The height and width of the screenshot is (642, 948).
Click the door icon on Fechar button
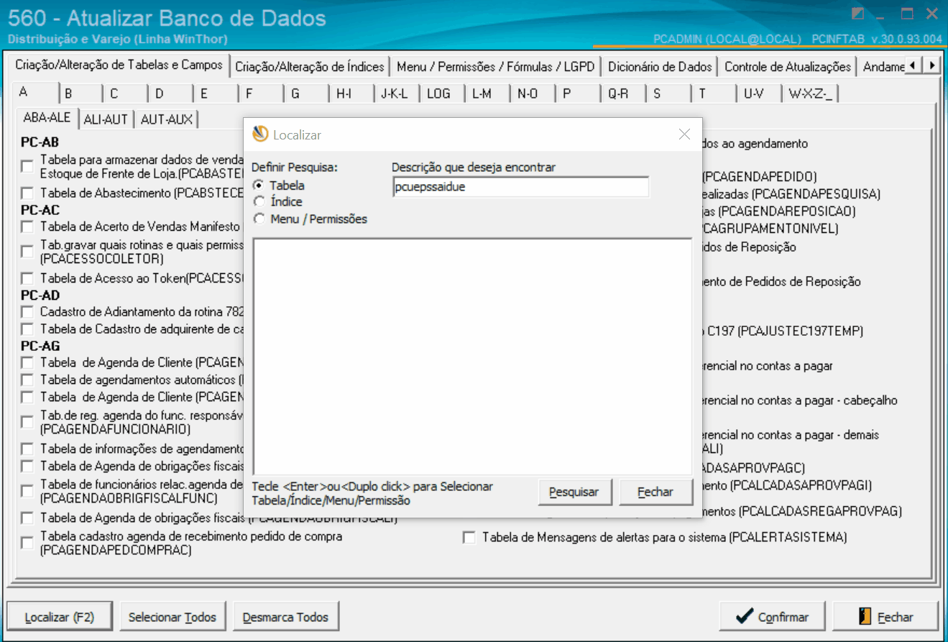tap(865, 617)
